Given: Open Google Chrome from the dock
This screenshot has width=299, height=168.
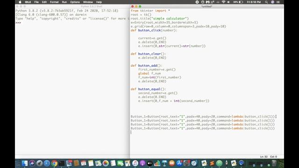Looking at the screenshot, I should [x=54, y=163].
